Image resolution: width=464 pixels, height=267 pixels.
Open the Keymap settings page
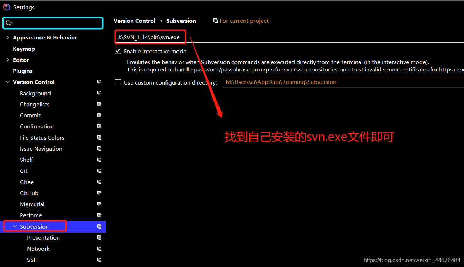(x=24, y=49)
